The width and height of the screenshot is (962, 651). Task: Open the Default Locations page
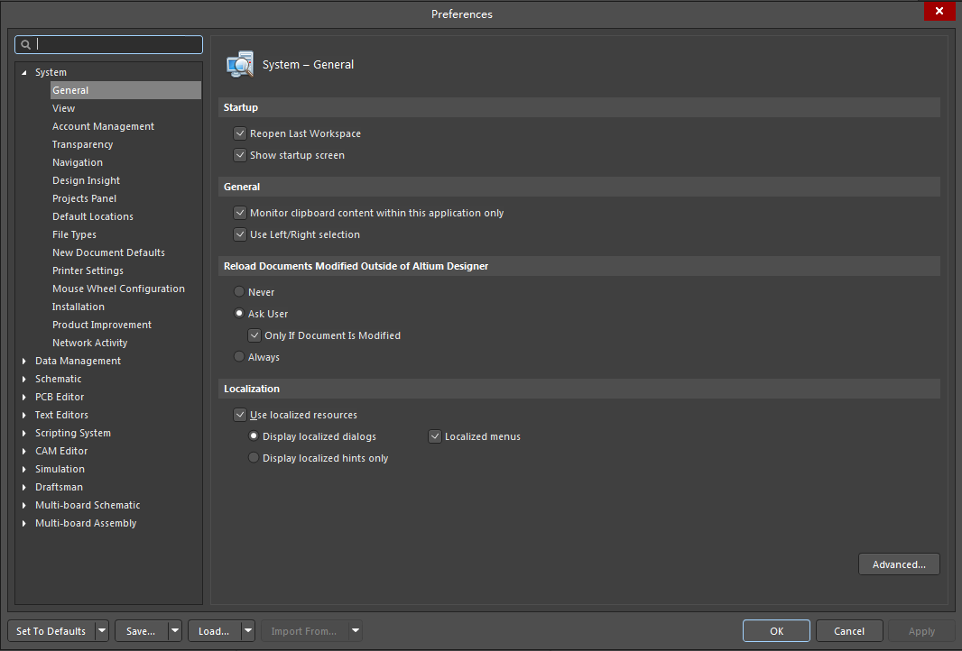[x=93, y=216]
